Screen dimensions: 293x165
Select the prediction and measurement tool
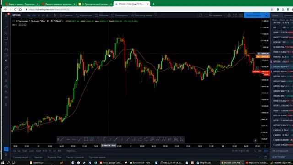click(x=6, y=55)
